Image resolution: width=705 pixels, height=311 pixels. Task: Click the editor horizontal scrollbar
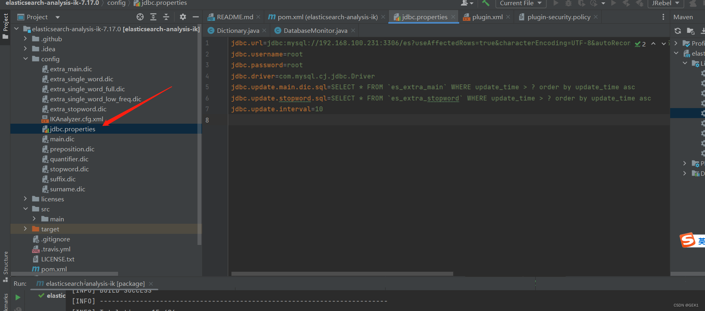point(342,274)
